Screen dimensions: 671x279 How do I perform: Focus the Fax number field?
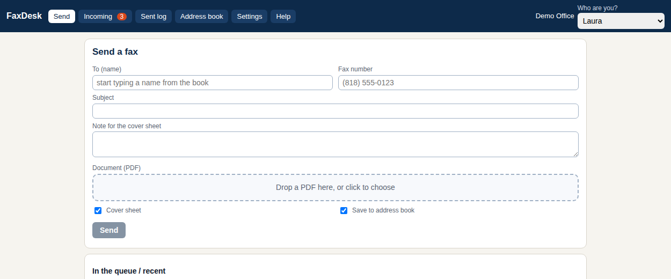click(458, 83)
